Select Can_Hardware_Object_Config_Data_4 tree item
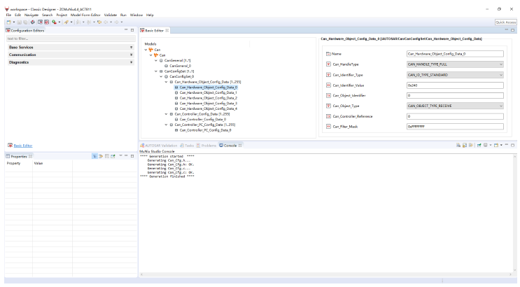This screenshot has width=520, height=287. (x=208, y=108)
